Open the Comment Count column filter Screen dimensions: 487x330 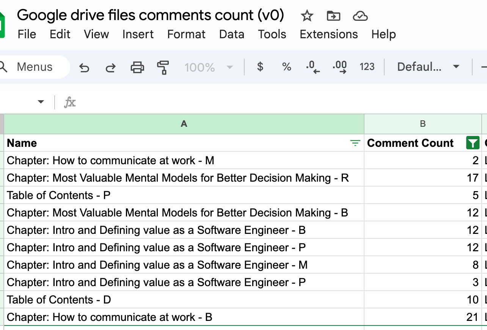click(x=471, y=143)
